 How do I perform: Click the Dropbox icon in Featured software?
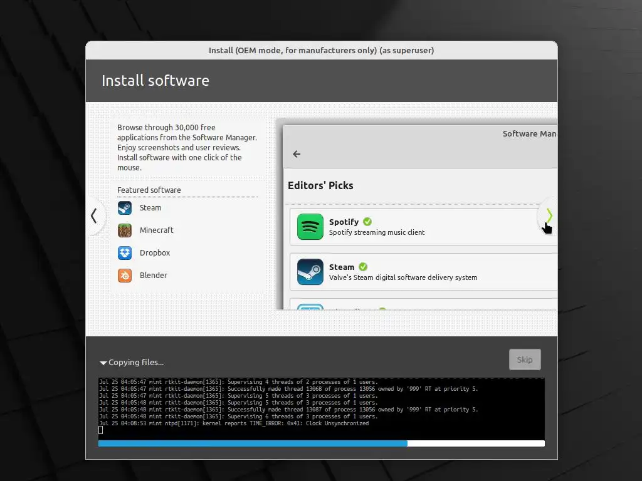125,253
